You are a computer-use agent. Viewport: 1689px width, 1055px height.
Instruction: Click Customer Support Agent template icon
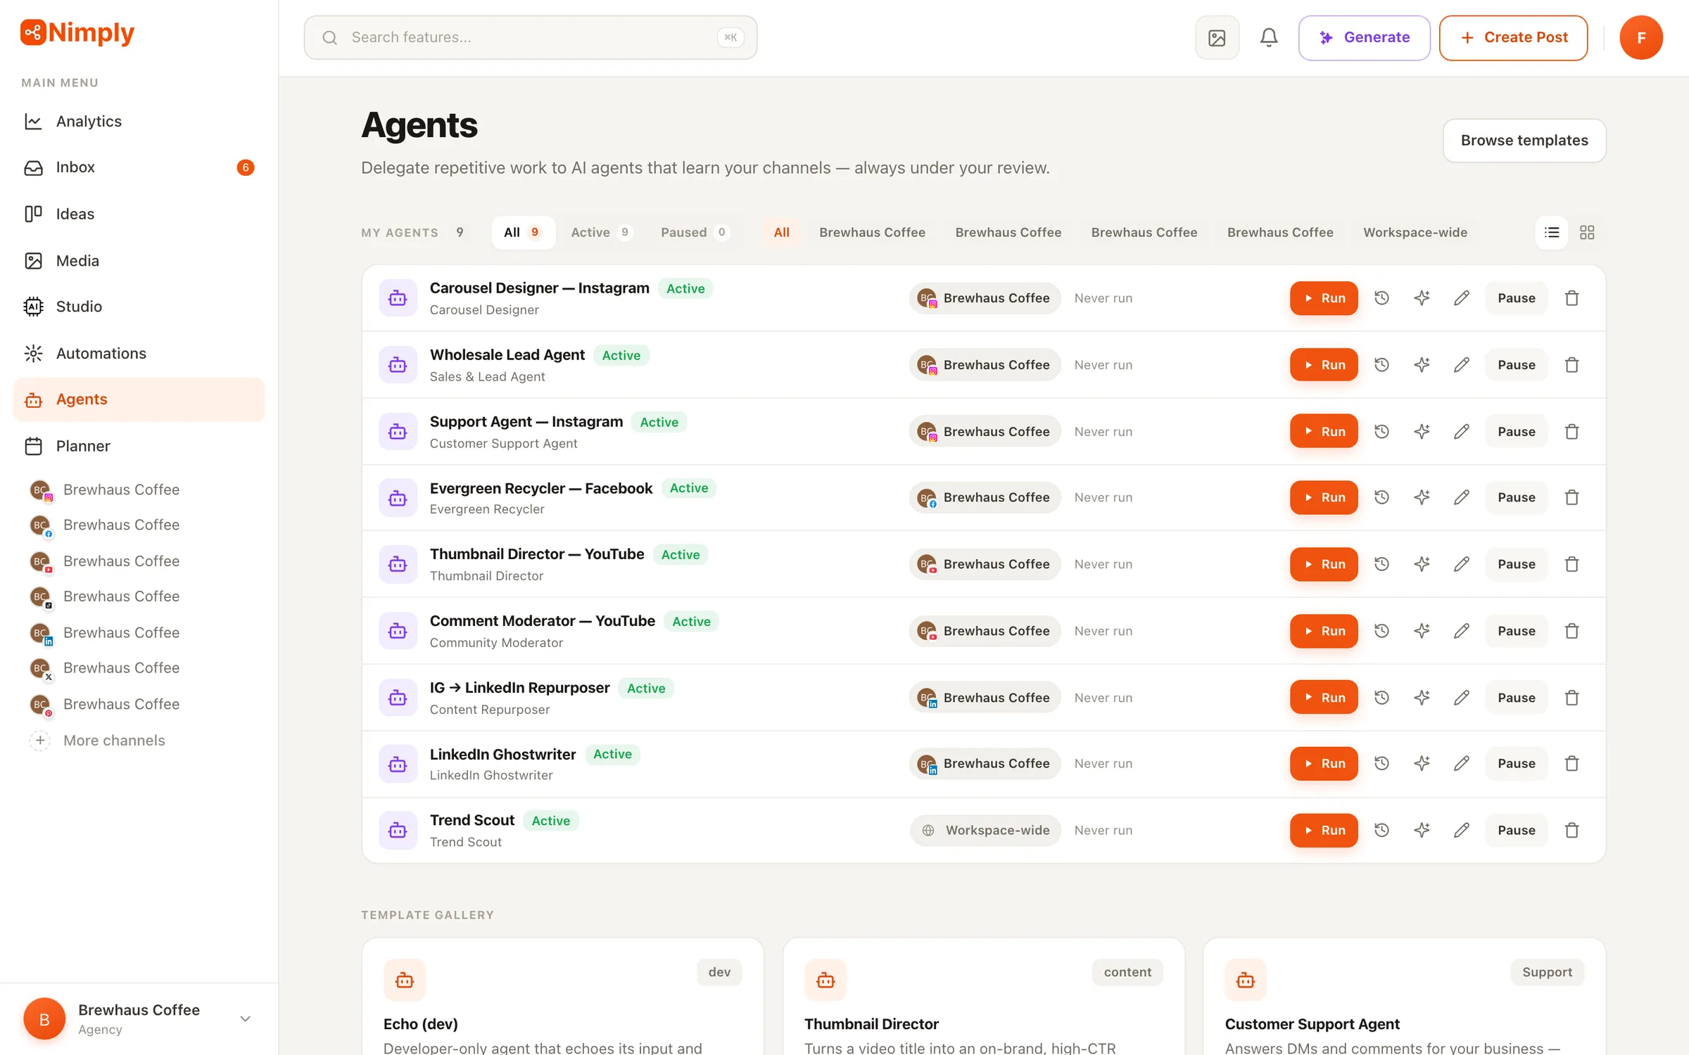(1246, 980)
